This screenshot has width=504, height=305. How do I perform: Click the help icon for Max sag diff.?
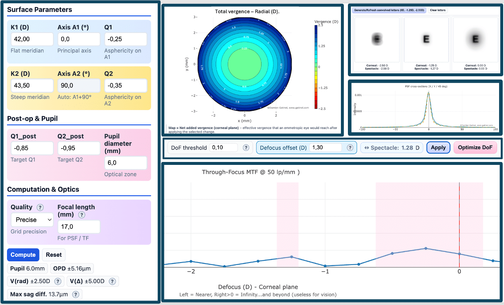coord(76,294)
